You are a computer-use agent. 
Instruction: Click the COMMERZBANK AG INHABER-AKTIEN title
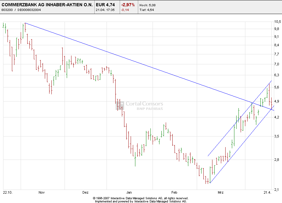coord(47,5)
